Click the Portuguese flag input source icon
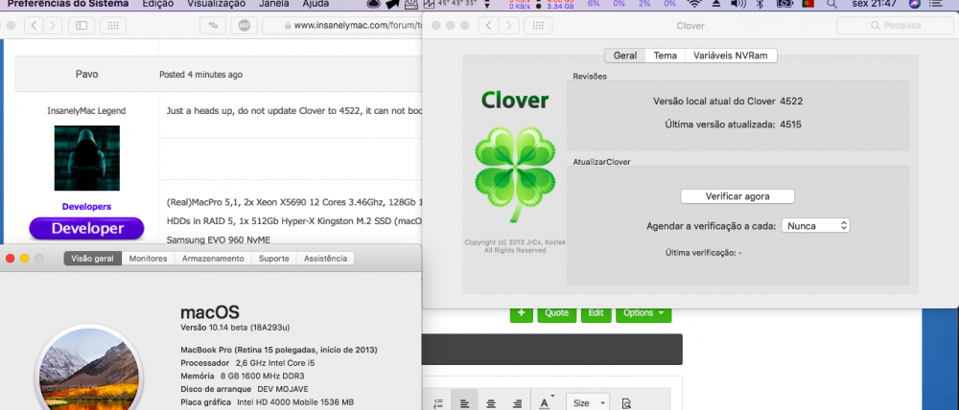This screenshot has height=410, width=959. (x=808, y=4)
